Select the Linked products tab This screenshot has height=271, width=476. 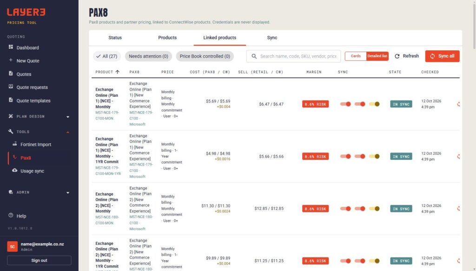(x=220, y=38)
